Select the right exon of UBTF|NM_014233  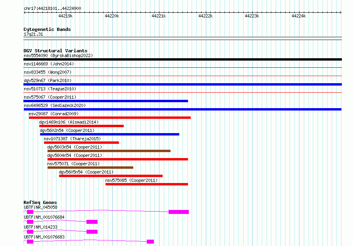(92, 232)
